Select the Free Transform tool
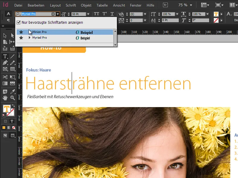This screenshot has width=238, height=178. [12, 77]
